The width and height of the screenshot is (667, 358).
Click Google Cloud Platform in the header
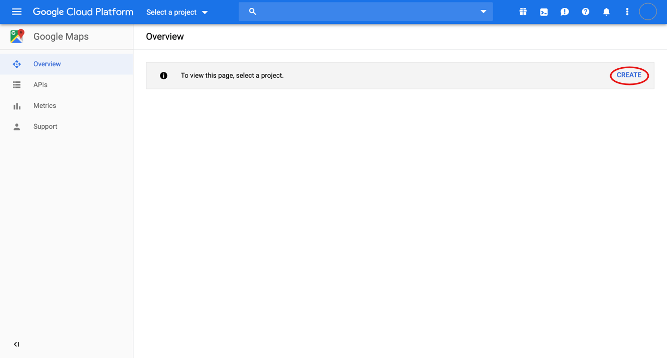click(83, 11)
